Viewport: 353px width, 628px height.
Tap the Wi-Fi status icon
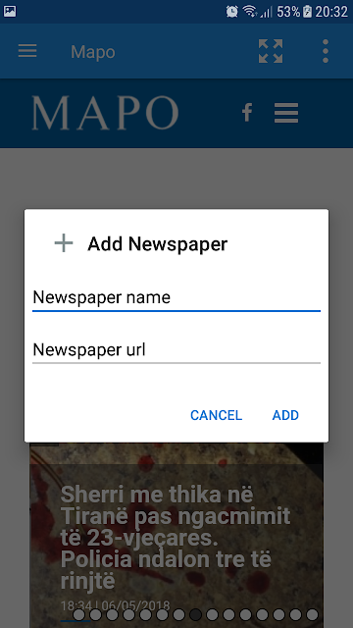tap(250, 11)
